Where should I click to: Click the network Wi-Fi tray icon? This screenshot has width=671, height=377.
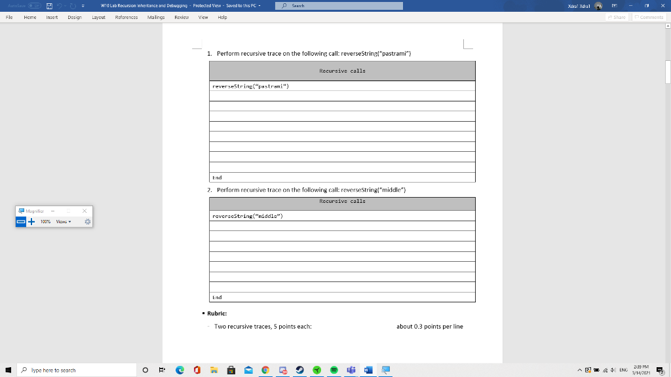[x=605, y=370]
